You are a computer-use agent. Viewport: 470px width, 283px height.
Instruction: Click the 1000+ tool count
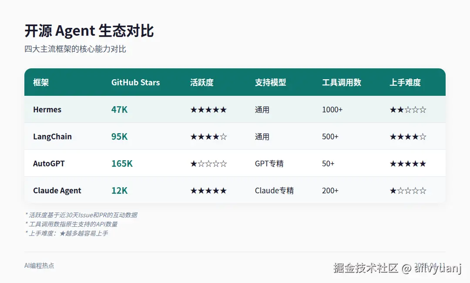pos(332,109)
